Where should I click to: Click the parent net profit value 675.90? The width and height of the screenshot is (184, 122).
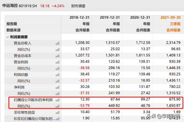pyautogui.click(x=174, y=99)
